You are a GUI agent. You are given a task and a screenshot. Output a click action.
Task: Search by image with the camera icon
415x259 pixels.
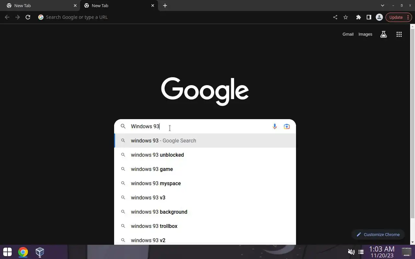[x=287, y=126]
